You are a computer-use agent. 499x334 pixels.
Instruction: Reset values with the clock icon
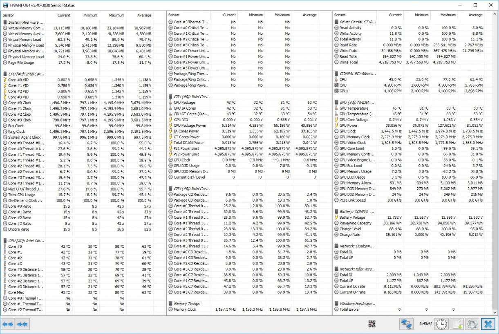tap(441, 324)
